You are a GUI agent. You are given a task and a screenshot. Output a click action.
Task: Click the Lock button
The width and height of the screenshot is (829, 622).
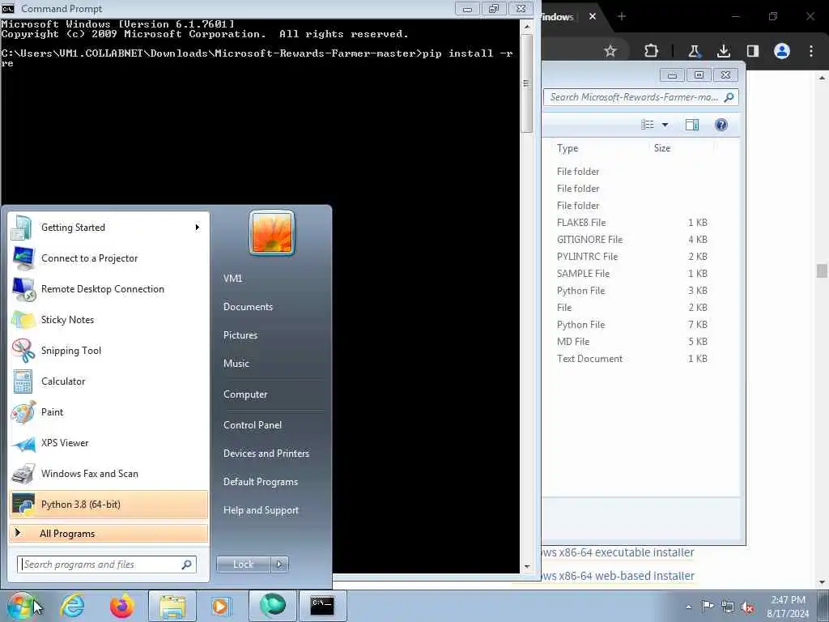243,564
